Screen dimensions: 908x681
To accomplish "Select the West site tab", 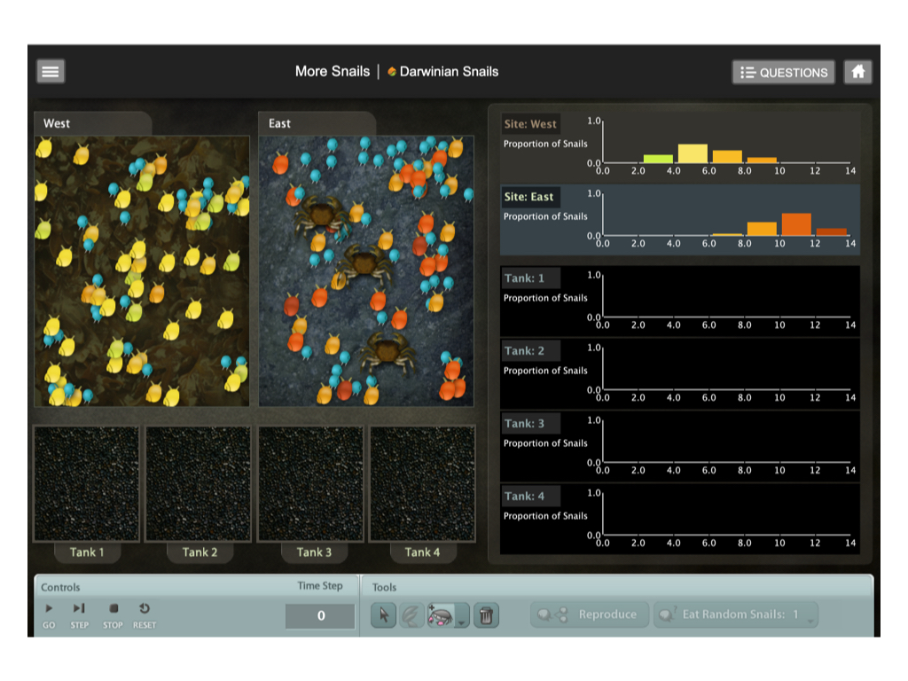I will click(x=91, y=123).
